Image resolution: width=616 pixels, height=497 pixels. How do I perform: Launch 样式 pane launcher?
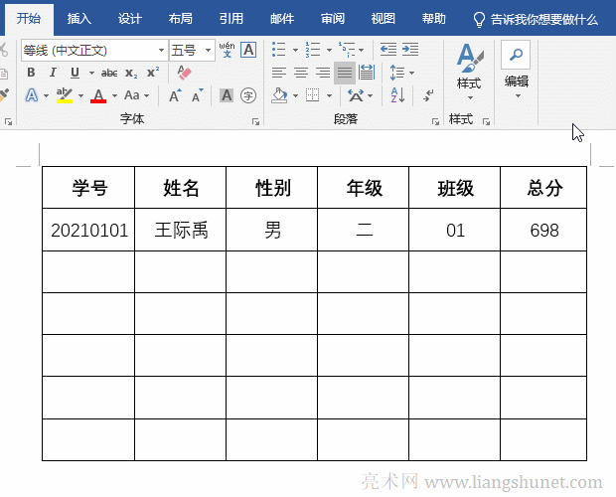point(487,122)
